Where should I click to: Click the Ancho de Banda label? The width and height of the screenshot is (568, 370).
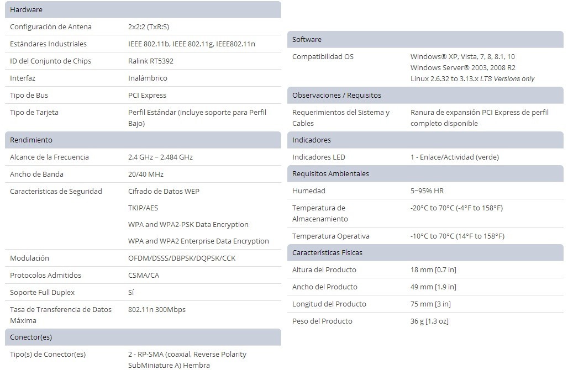coord(36,174)
